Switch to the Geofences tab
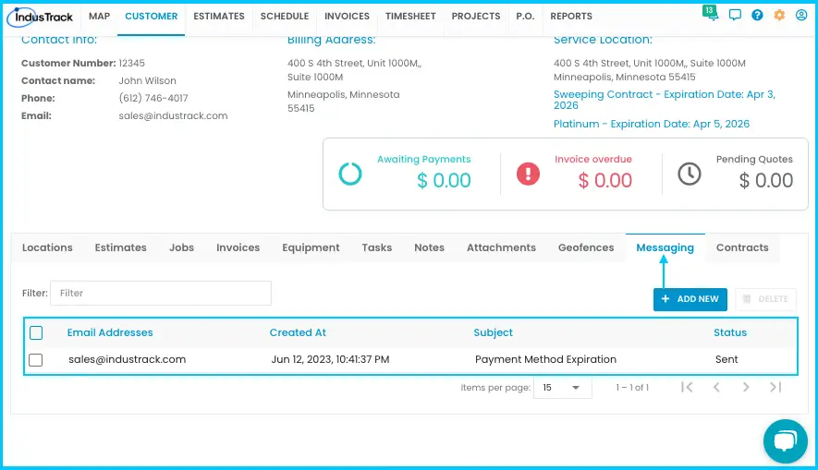 click(x=586, y=248)
